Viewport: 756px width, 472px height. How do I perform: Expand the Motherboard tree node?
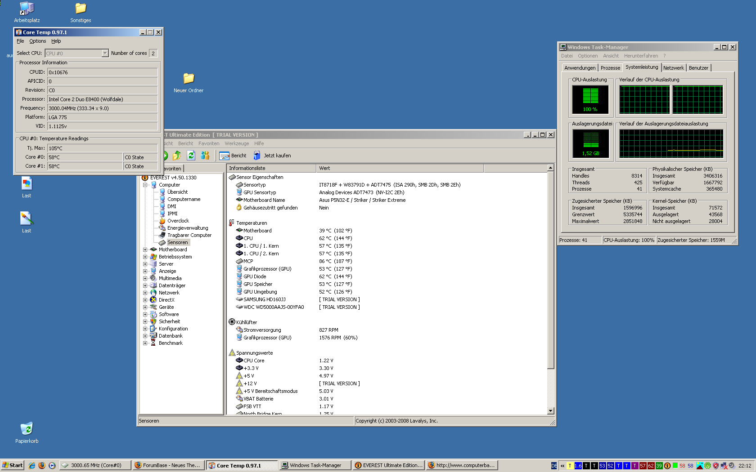pos(145,249)
